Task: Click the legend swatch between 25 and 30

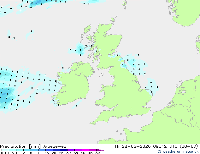Action: [64, 150]
